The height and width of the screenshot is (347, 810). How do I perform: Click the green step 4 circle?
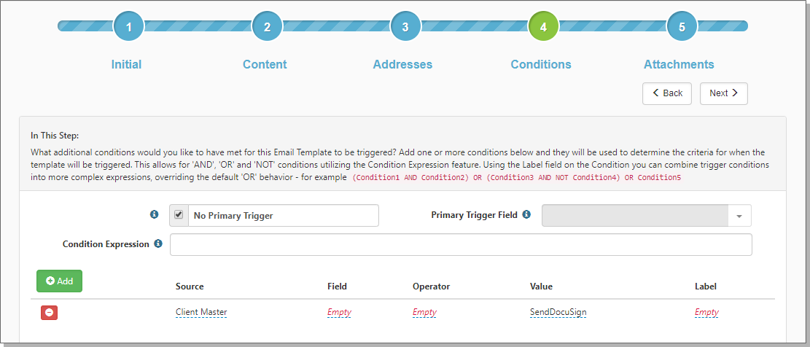[x=543, y=26]
